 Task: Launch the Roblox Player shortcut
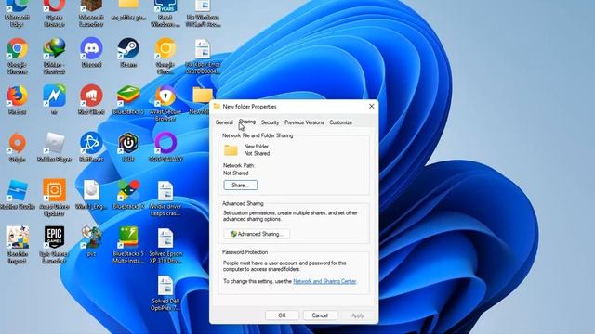point(54,144)
